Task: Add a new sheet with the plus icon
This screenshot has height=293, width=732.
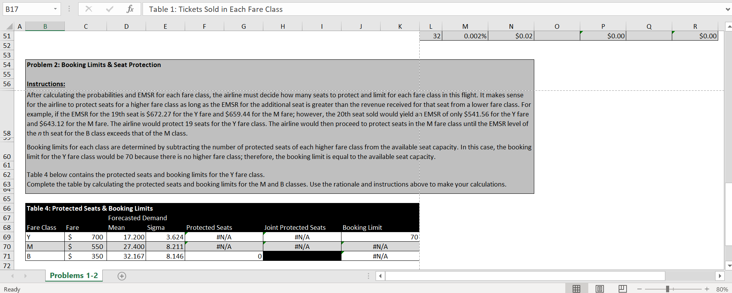Action: click(122, 276)
